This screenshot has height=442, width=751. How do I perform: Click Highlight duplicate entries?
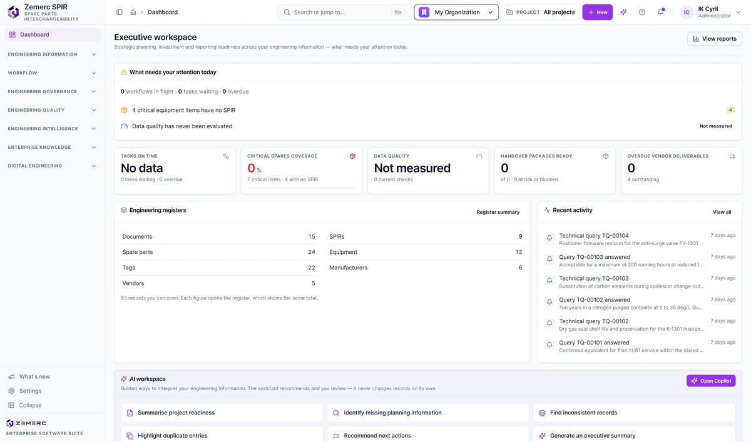221,434
